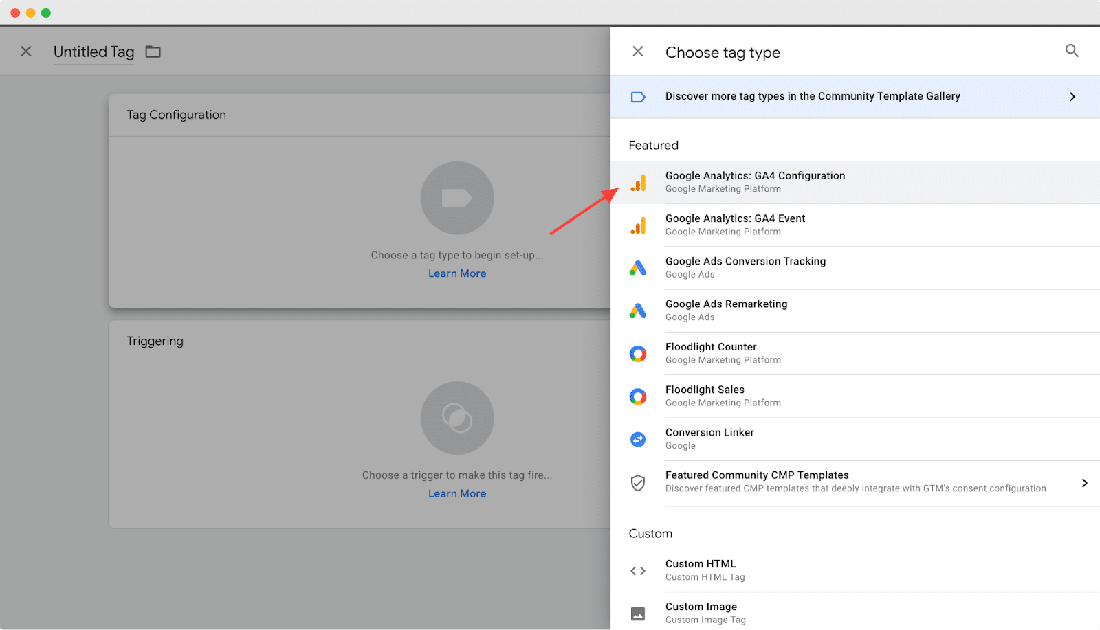Click Tag Configuration card heading
The image size is (1100, 630).
(x=176, y=115)
